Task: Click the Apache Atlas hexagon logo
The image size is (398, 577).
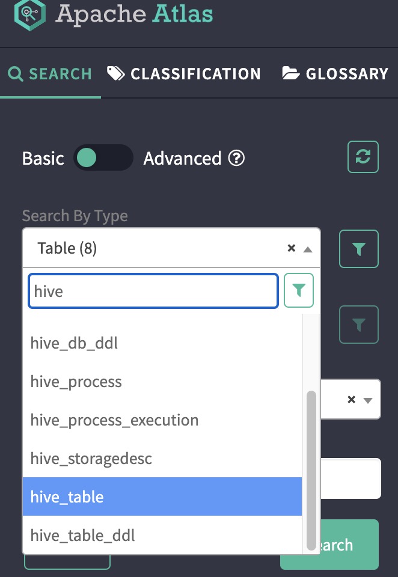Action: click(x=30, y=14)
